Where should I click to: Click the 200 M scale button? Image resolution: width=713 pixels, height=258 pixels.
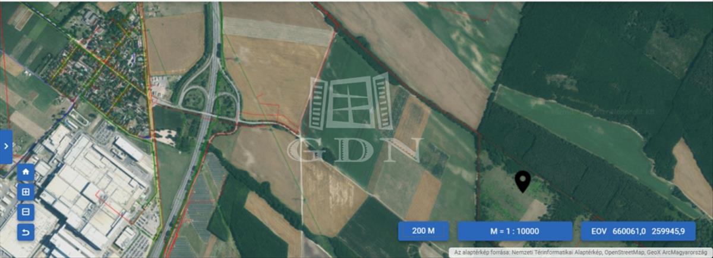click(x=423, y=231)
